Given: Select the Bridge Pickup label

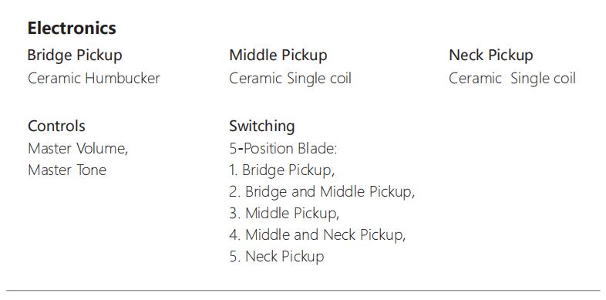Looking at the screenshot, I should point(75,56).
